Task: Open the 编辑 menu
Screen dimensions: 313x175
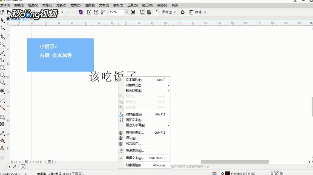Action: click(19, 6)
